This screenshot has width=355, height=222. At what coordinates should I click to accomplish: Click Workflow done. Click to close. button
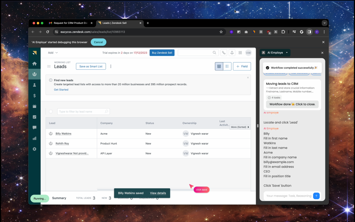coord(292,104)
